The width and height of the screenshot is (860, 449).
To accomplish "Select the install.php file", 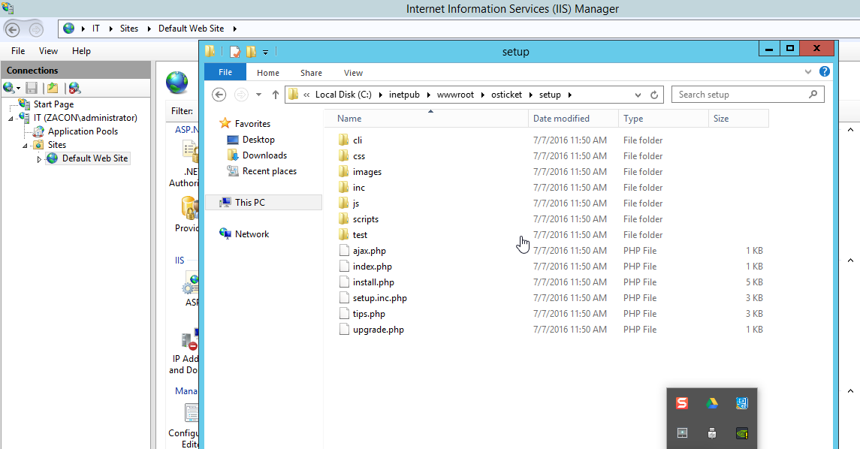I will coord(373,282).
